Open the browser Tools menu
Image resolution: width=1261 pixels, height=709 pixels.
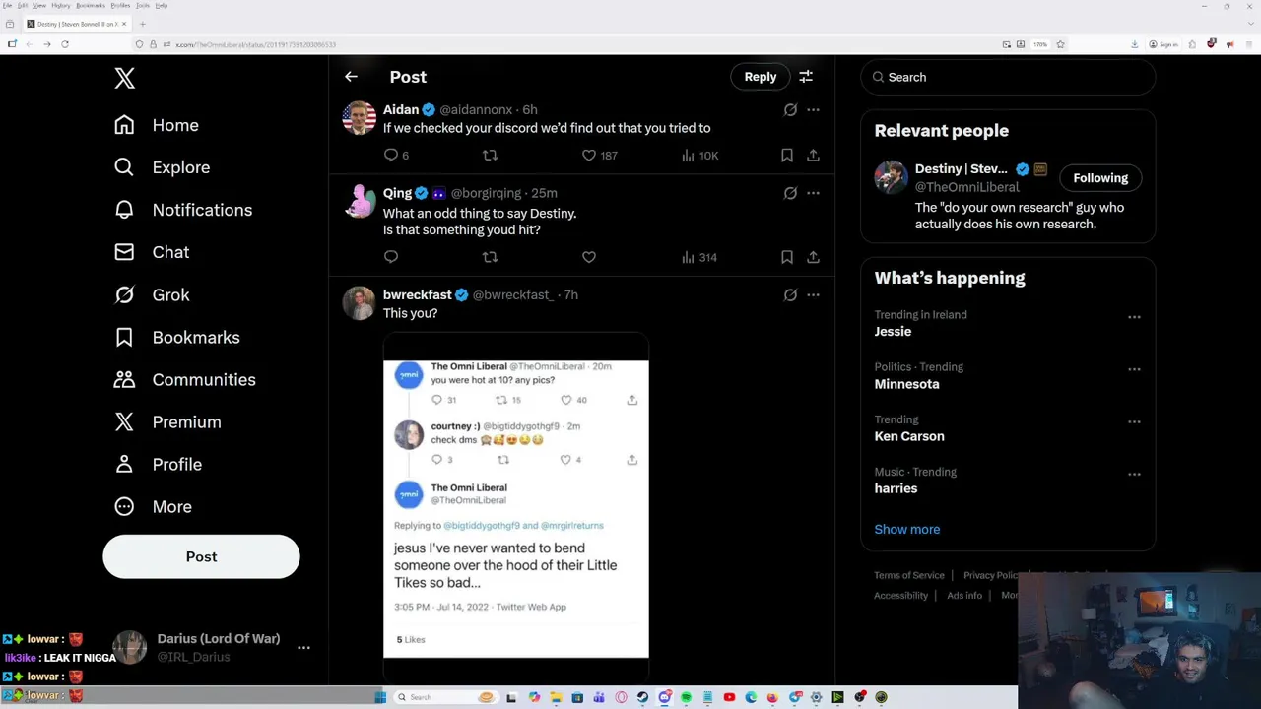tap(142, 5)
